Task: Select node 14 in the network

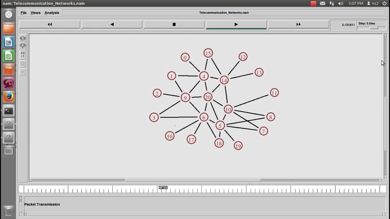Action: (224, 80)
